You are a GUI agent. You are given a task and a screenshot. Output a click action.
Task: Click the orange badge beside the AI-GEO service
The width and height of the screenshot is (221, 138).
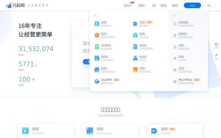(x=197, y=80)
